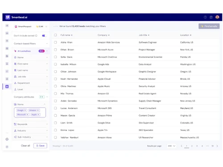Click the play icon at sidebar bottom
The width and height of the screenshot is (223, 167).
(x=7, y=147)
